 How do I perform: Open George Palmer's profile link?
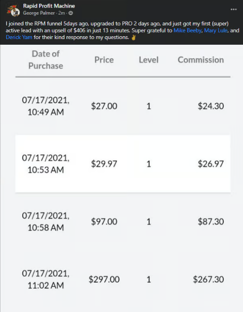[39, 13]
